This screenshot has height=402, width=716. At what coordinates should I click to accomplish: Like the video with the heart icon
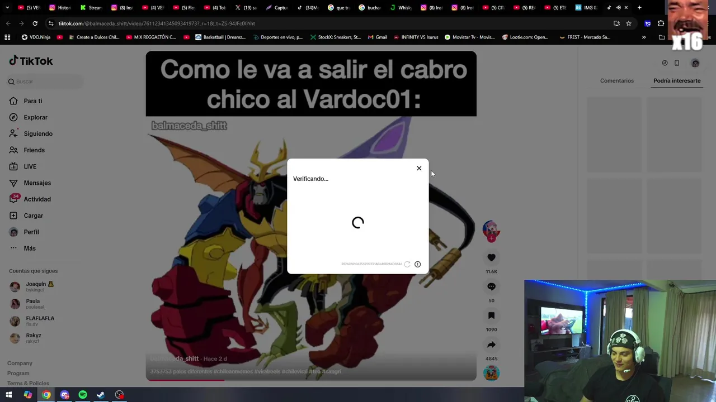pyautogui.click(x=491, y=257)
